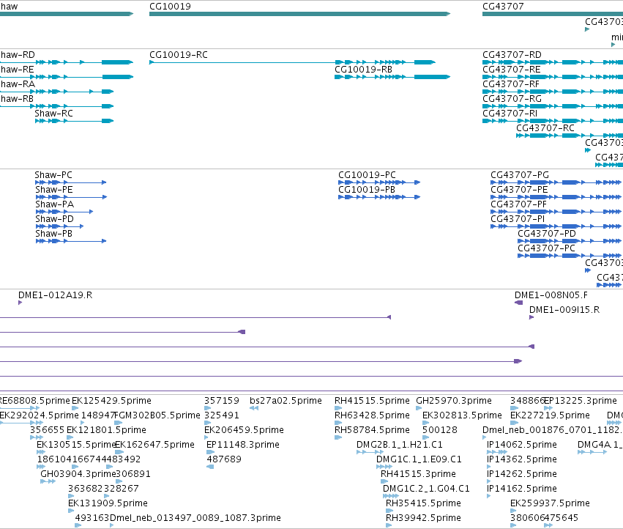Select the RH35415.5prime EST
Viewport: 623px width, 529px height.
point(389,511)
